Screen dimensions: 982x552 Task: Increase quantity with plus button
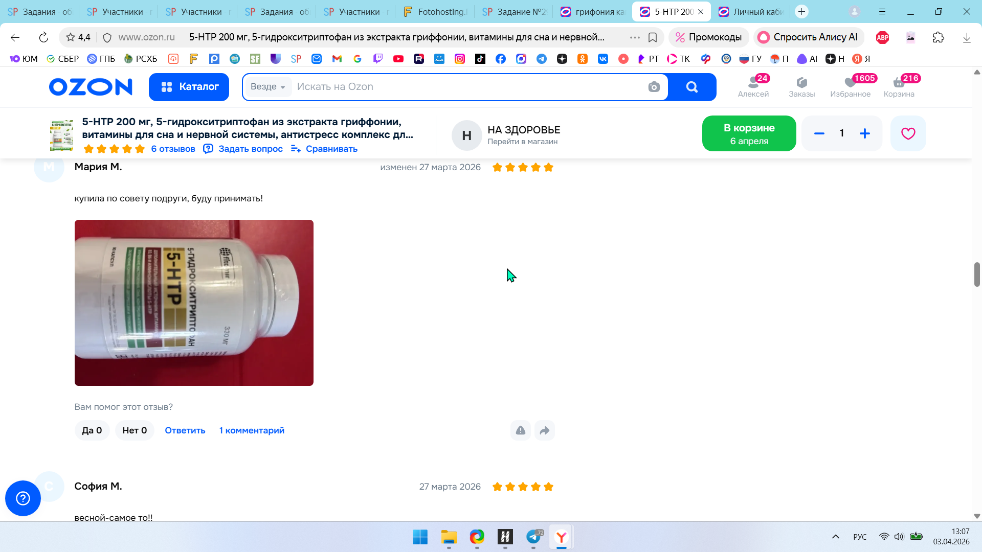[864, 133]
